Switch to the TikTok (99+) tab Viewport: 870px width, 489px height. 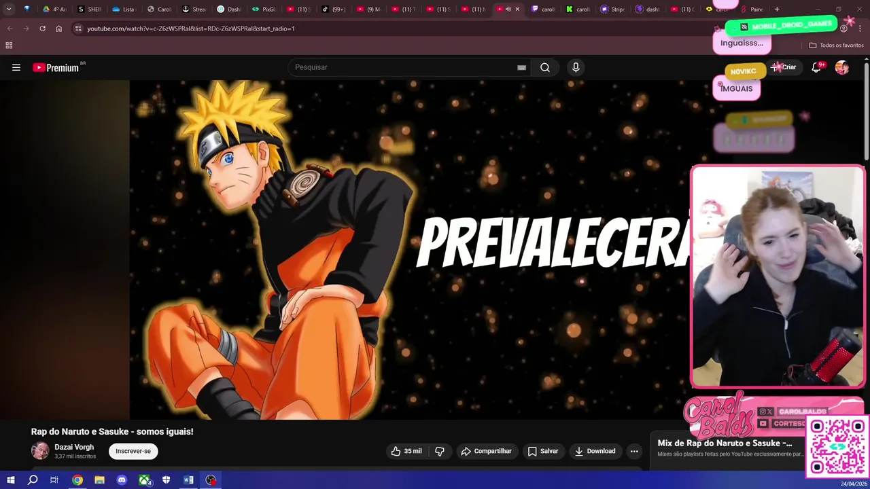coord(333,10)
